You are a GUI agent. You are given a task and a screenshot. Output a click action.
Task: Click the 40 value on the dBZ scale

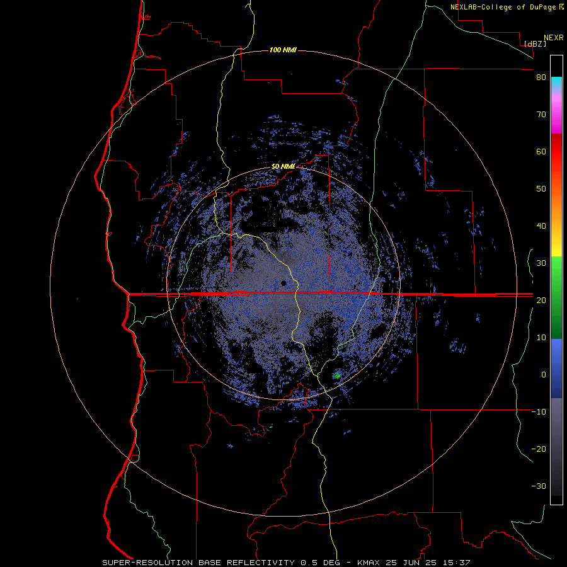coord(541,226)
